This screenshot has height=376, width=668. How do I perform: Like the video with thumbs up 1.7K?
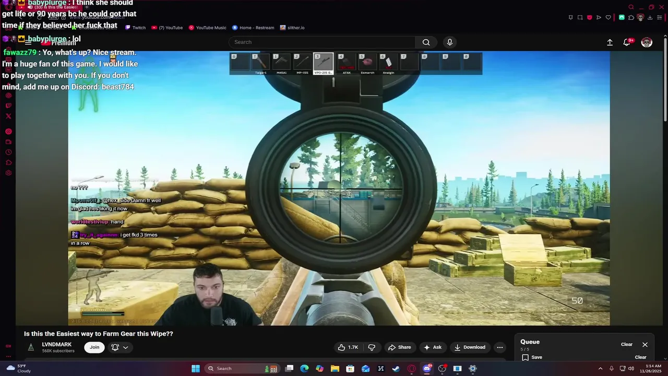click(348, 347)
